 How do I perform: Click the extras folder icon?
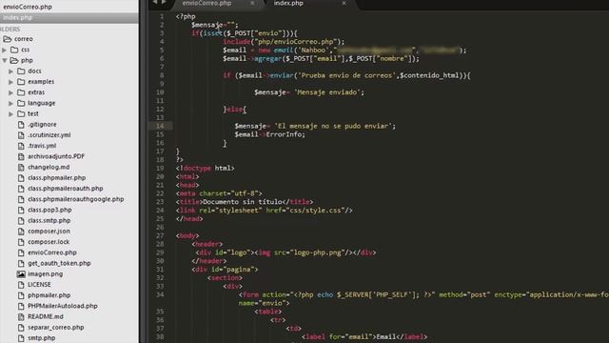tap(21, 92)
